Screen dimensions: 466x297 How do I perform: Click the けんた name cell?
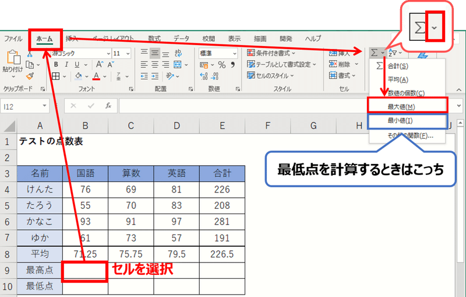tap(40, 190)
